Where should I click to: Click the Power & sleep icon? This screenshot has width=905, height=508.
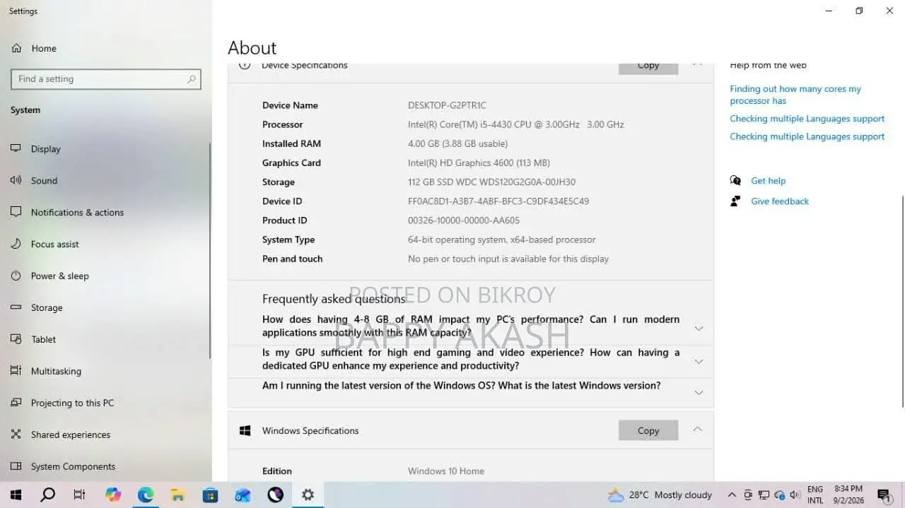[x=16, y=276]
